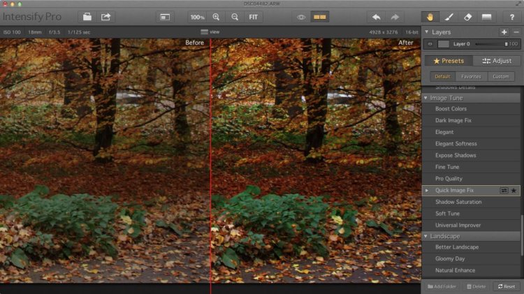The image size is (524, 294).
Task: Click the zoom out magnifier
Action: click(235, 17)
